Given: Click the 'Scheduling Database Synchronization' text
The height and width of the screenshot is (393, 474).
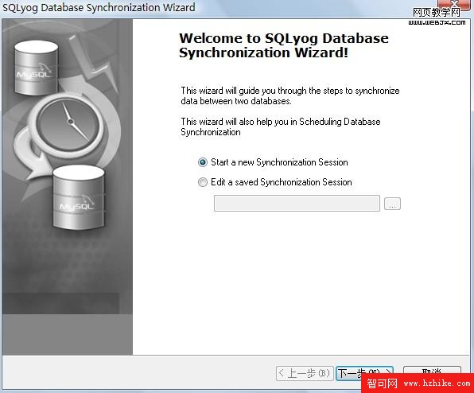Looking at the screenshot, I should [x=281, y=126].
